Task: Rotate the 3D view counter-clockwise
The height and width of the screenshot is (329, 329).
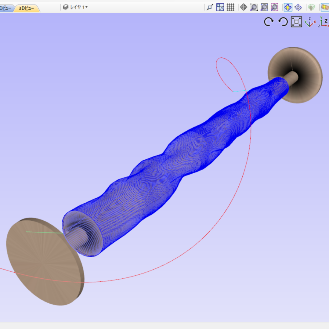Action: 283,22
